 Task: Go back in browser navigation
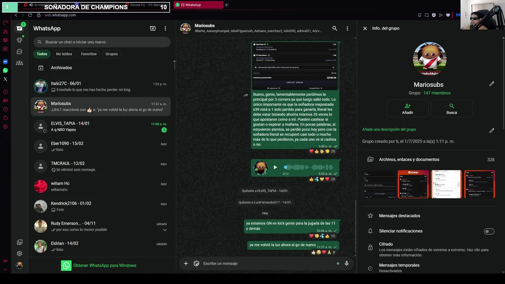pos(16,15)
